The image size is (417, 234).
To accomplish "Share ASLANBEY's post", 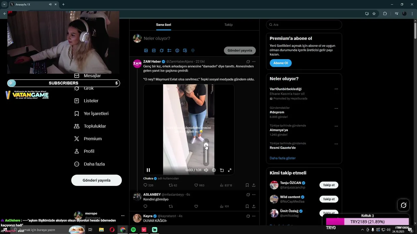I will (254, 206).
